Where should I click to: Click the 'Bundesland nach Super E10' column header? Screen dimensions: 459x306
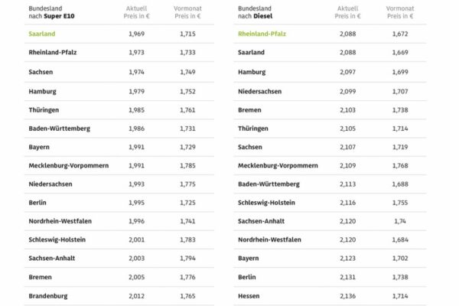coord(50,11)
